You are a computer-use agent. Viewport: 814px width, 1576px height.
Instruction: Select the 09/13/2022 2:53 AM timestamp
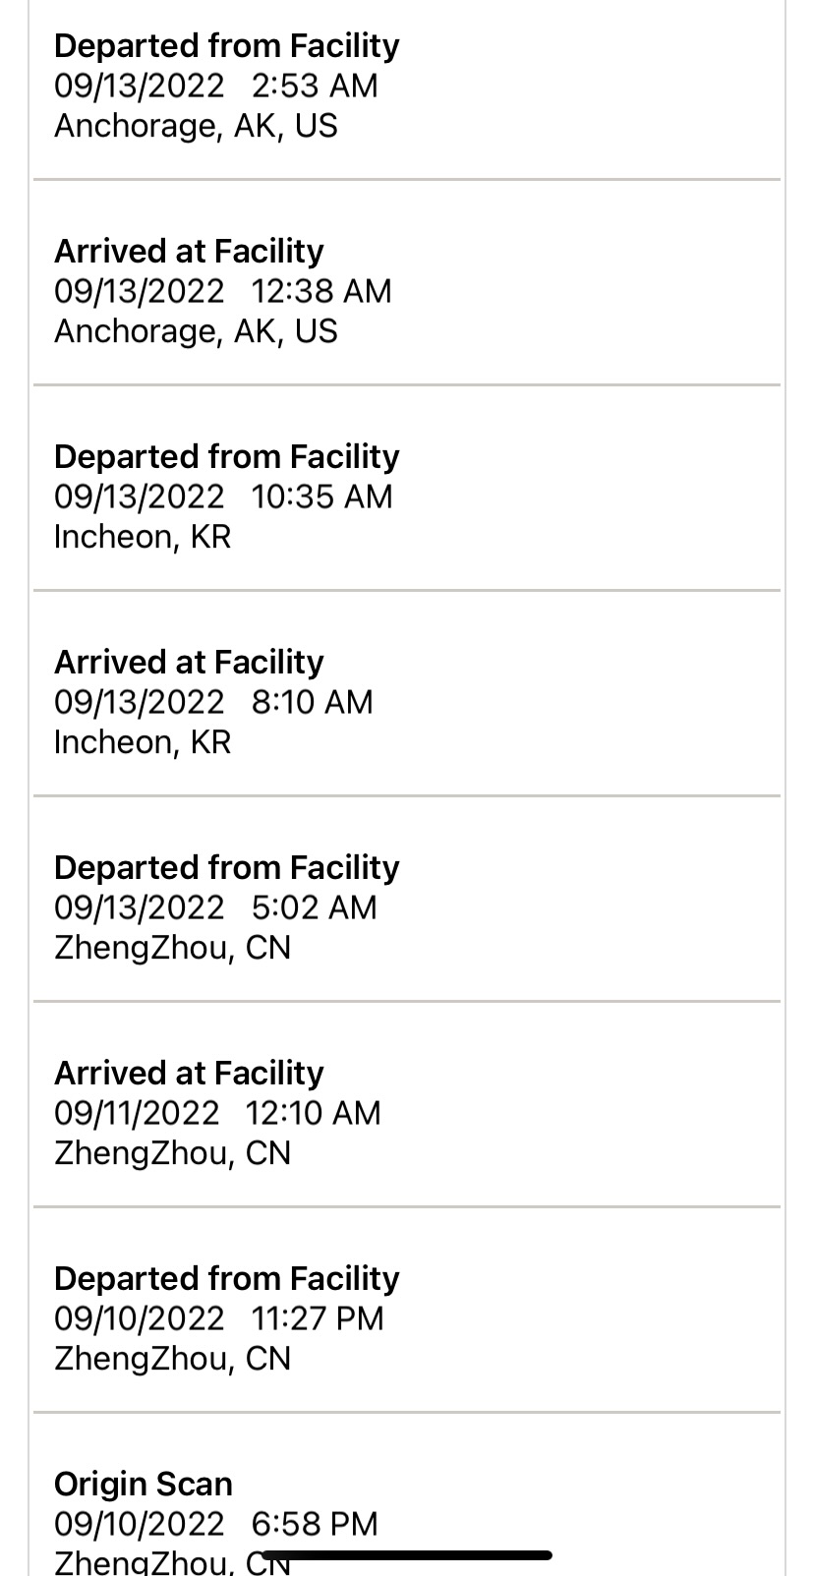216,87
